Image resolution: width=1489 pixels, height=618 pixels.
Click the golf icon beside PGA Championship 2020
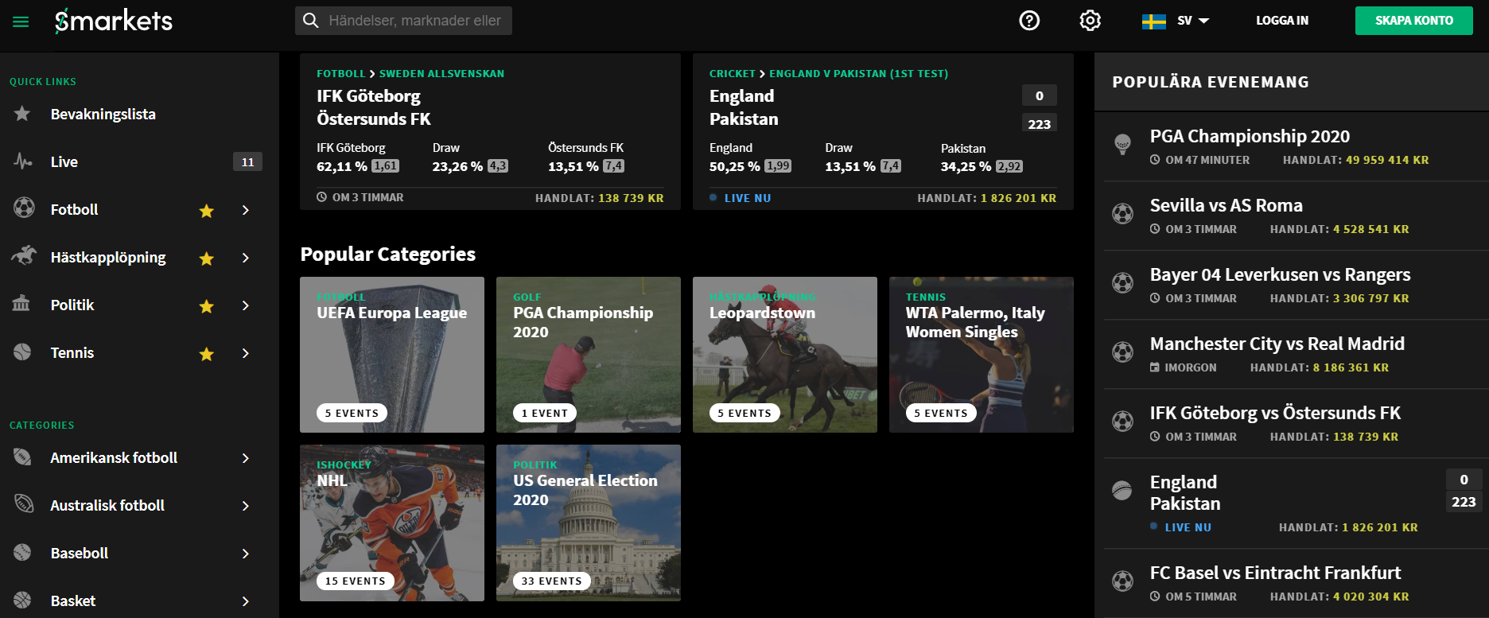click(1122, 144)
